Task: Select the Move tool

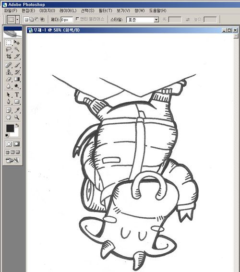Action: 17,42
